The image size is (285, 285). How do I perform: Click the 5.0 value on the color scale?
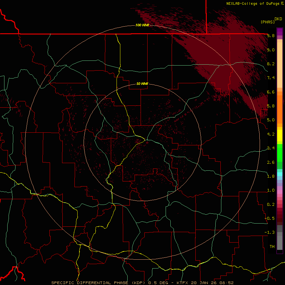tap(271, 120)
